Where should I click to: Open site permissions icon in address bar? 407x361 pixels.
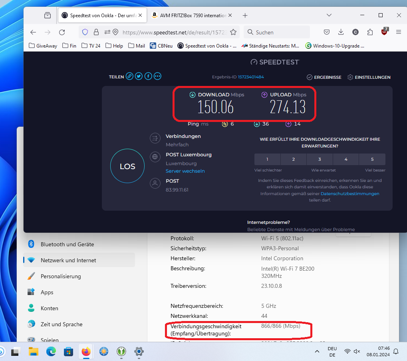click(x=107, y=32)
